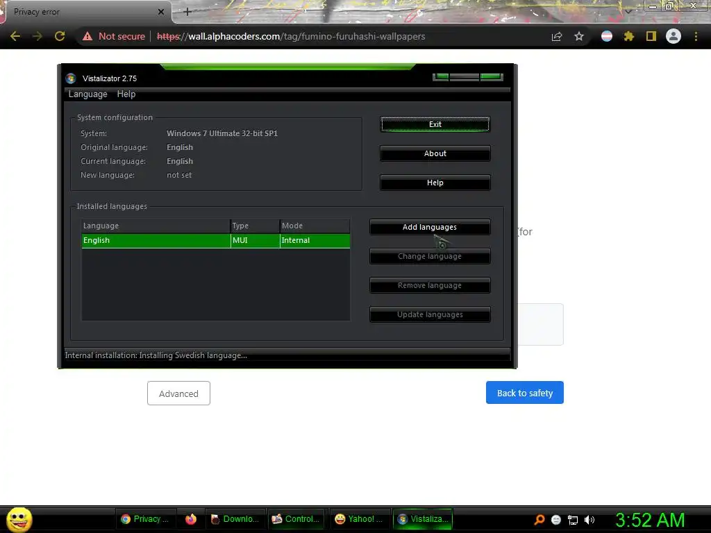Click the smiley Start button on the taskbar
711x533 pixels.
coord(19,519)
